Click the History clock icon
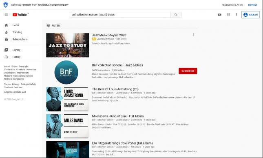The image size is (263, 158). pyautogui.click(x=6, y=57)
